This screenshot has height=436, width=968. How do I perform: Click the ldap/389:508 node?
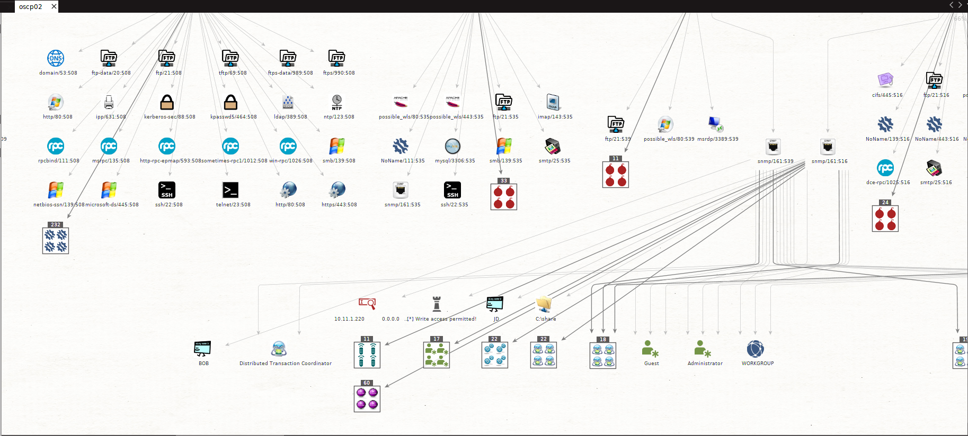288,102
